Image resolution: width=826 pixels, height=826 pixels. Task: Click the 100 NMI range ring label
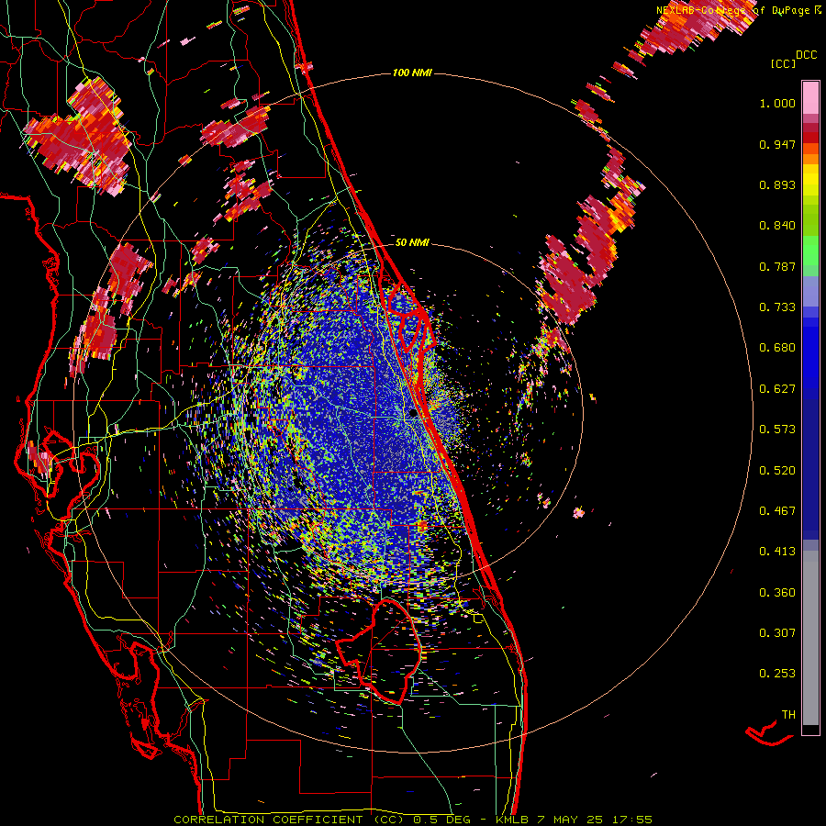click(x=412, y=73)
